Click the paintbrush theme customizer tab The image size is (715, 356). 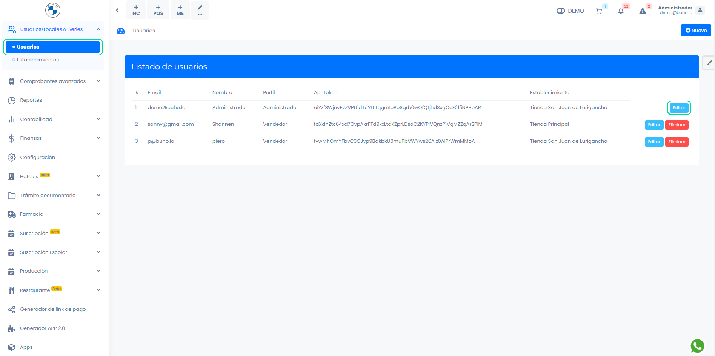pos(709,63)
